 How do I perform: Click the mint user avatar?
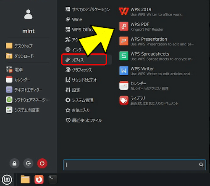coord(28,14)
